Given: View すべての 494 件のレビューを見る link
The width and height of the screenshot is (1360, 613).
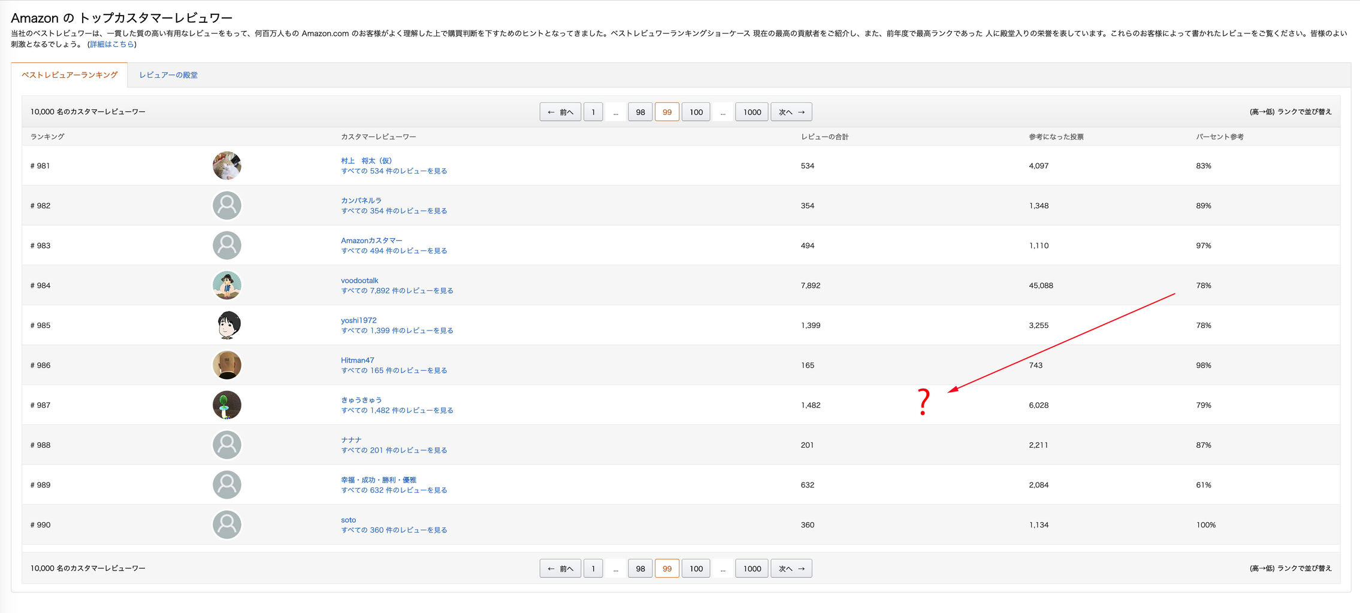Looking at the screenshot, I should pos(394,251).
